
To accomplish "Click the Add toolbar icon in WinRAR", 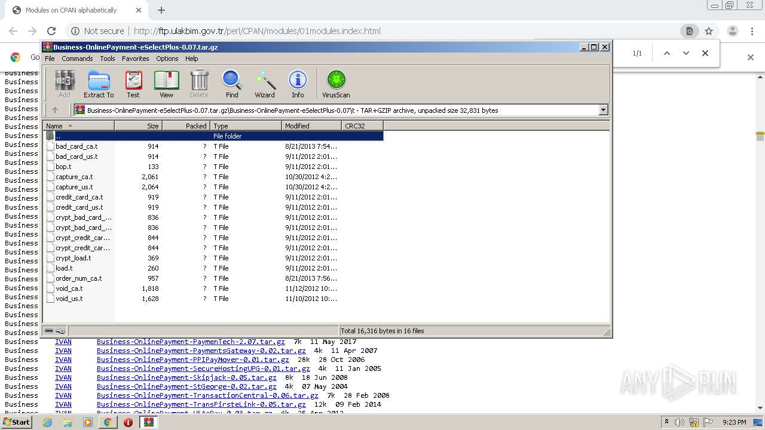I will [x=65, y=84].
